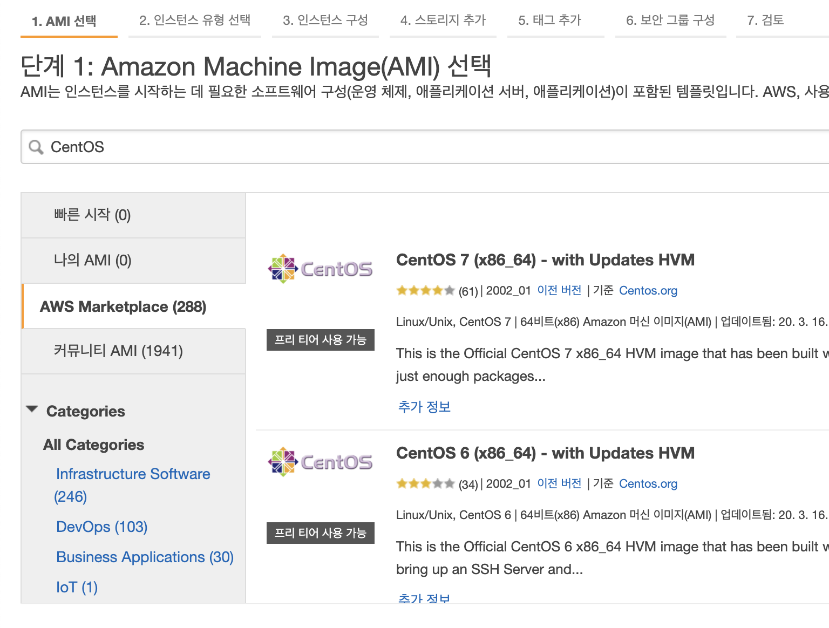This screenshot has height=628, width=829.
Task: Open Centos.org vendor link for CentOS 6
Action: (648, 484)
